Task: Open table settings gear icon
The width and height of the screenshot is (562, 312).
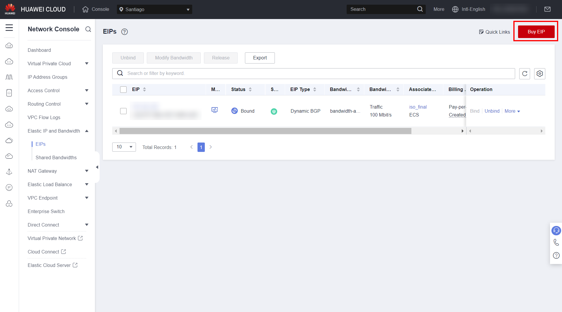Action: 539,74
